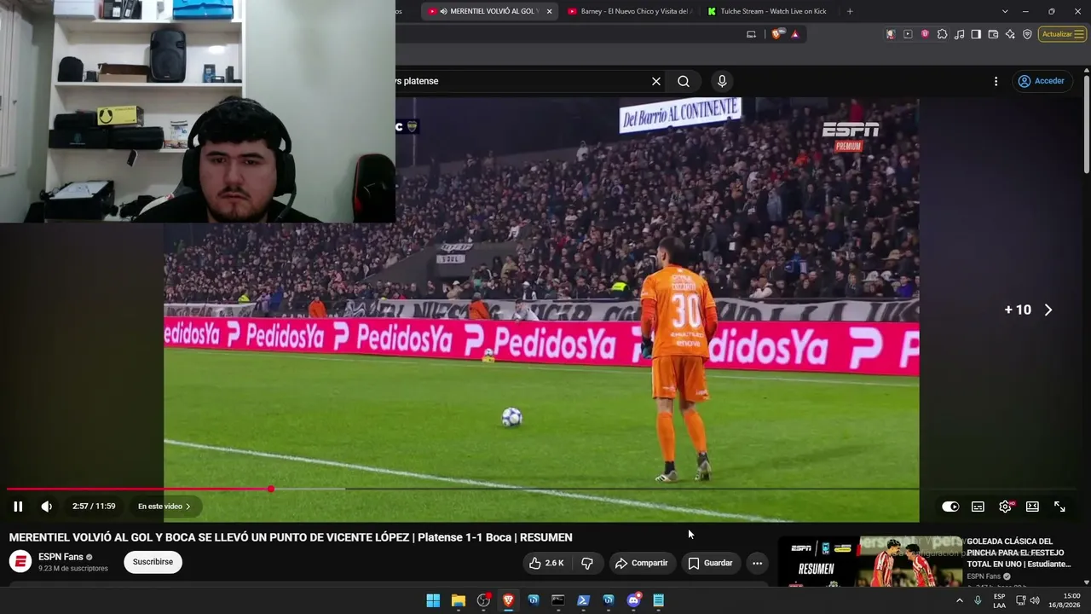Dislike the video
Screen dimensions: 1091x614
tap(587, 563)
